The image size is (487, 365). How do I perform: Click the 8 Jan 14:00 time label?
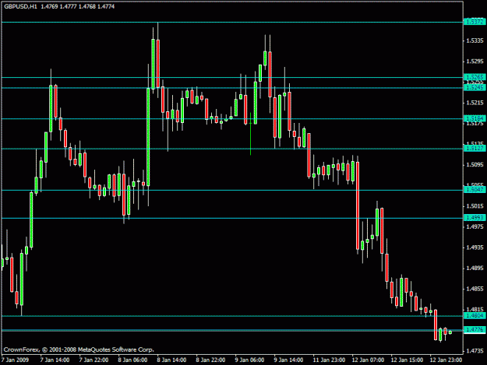pos(171,360)
